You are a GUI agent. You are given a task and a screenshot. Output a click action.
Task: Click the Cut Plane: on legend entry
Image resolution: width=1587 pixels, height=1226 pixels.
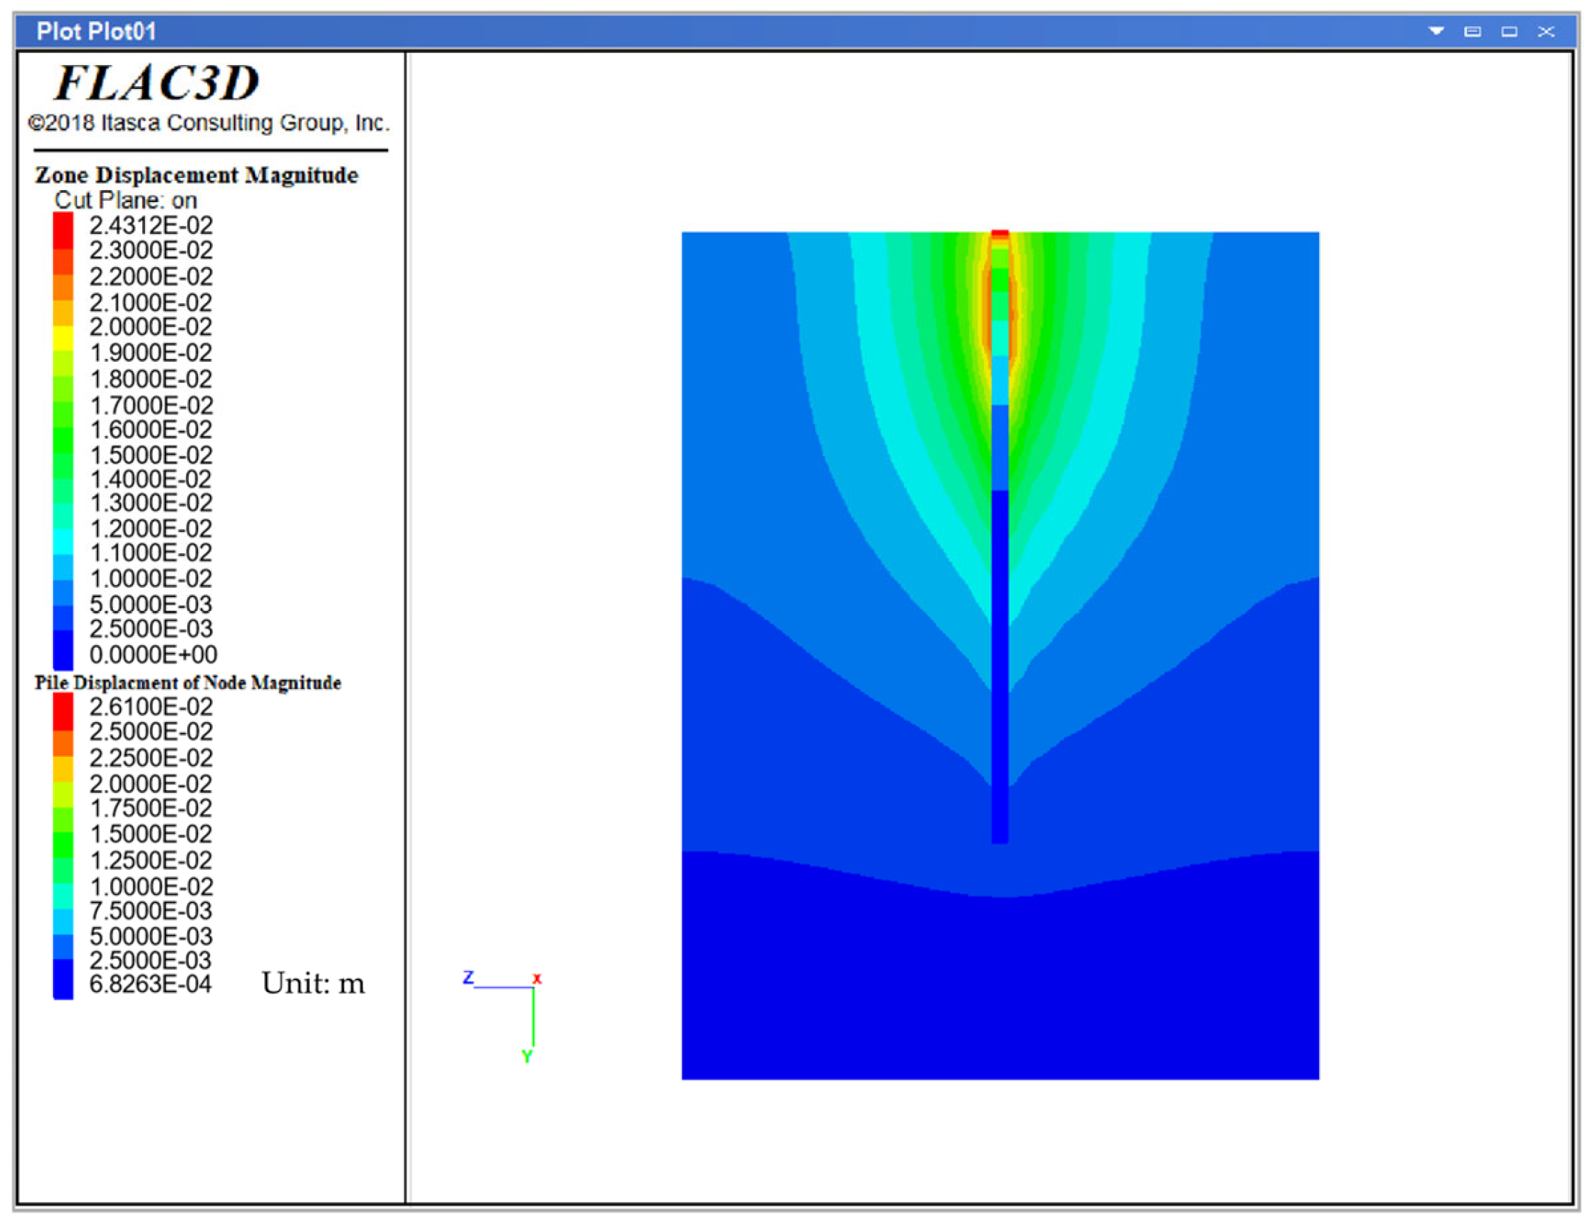pos(126,200)
